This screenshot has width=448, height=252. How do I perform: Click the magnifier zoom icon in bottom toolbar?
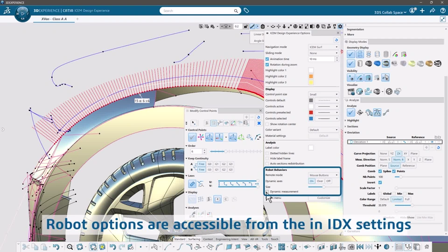click(70, 246)
